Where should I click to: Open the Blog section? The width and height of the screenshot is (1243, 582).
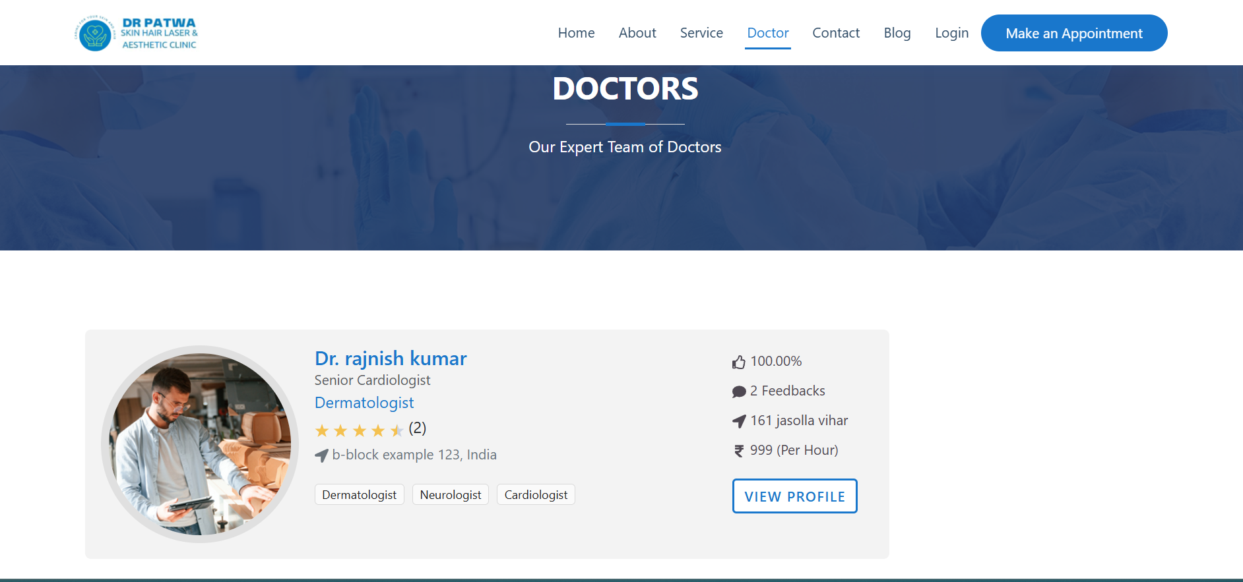click(x=897, y=33)
